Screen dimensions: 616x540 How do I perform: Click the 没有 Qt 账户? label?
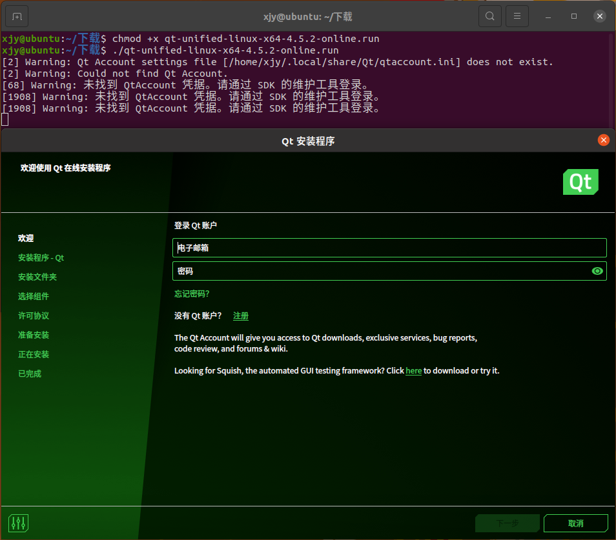pos(198,316)
